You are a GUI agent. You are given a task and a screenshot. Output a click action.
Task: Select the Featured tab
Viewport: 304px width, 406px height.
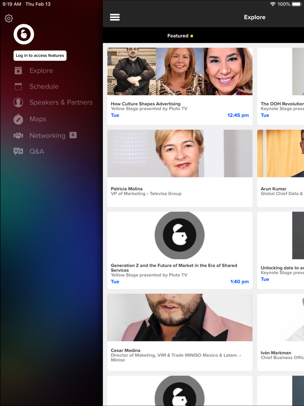click(x=180, y=36)
